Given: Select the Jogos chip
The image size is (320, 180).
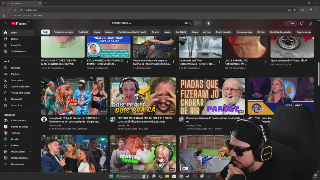Looking at the screenshot, I should [97, 32].
